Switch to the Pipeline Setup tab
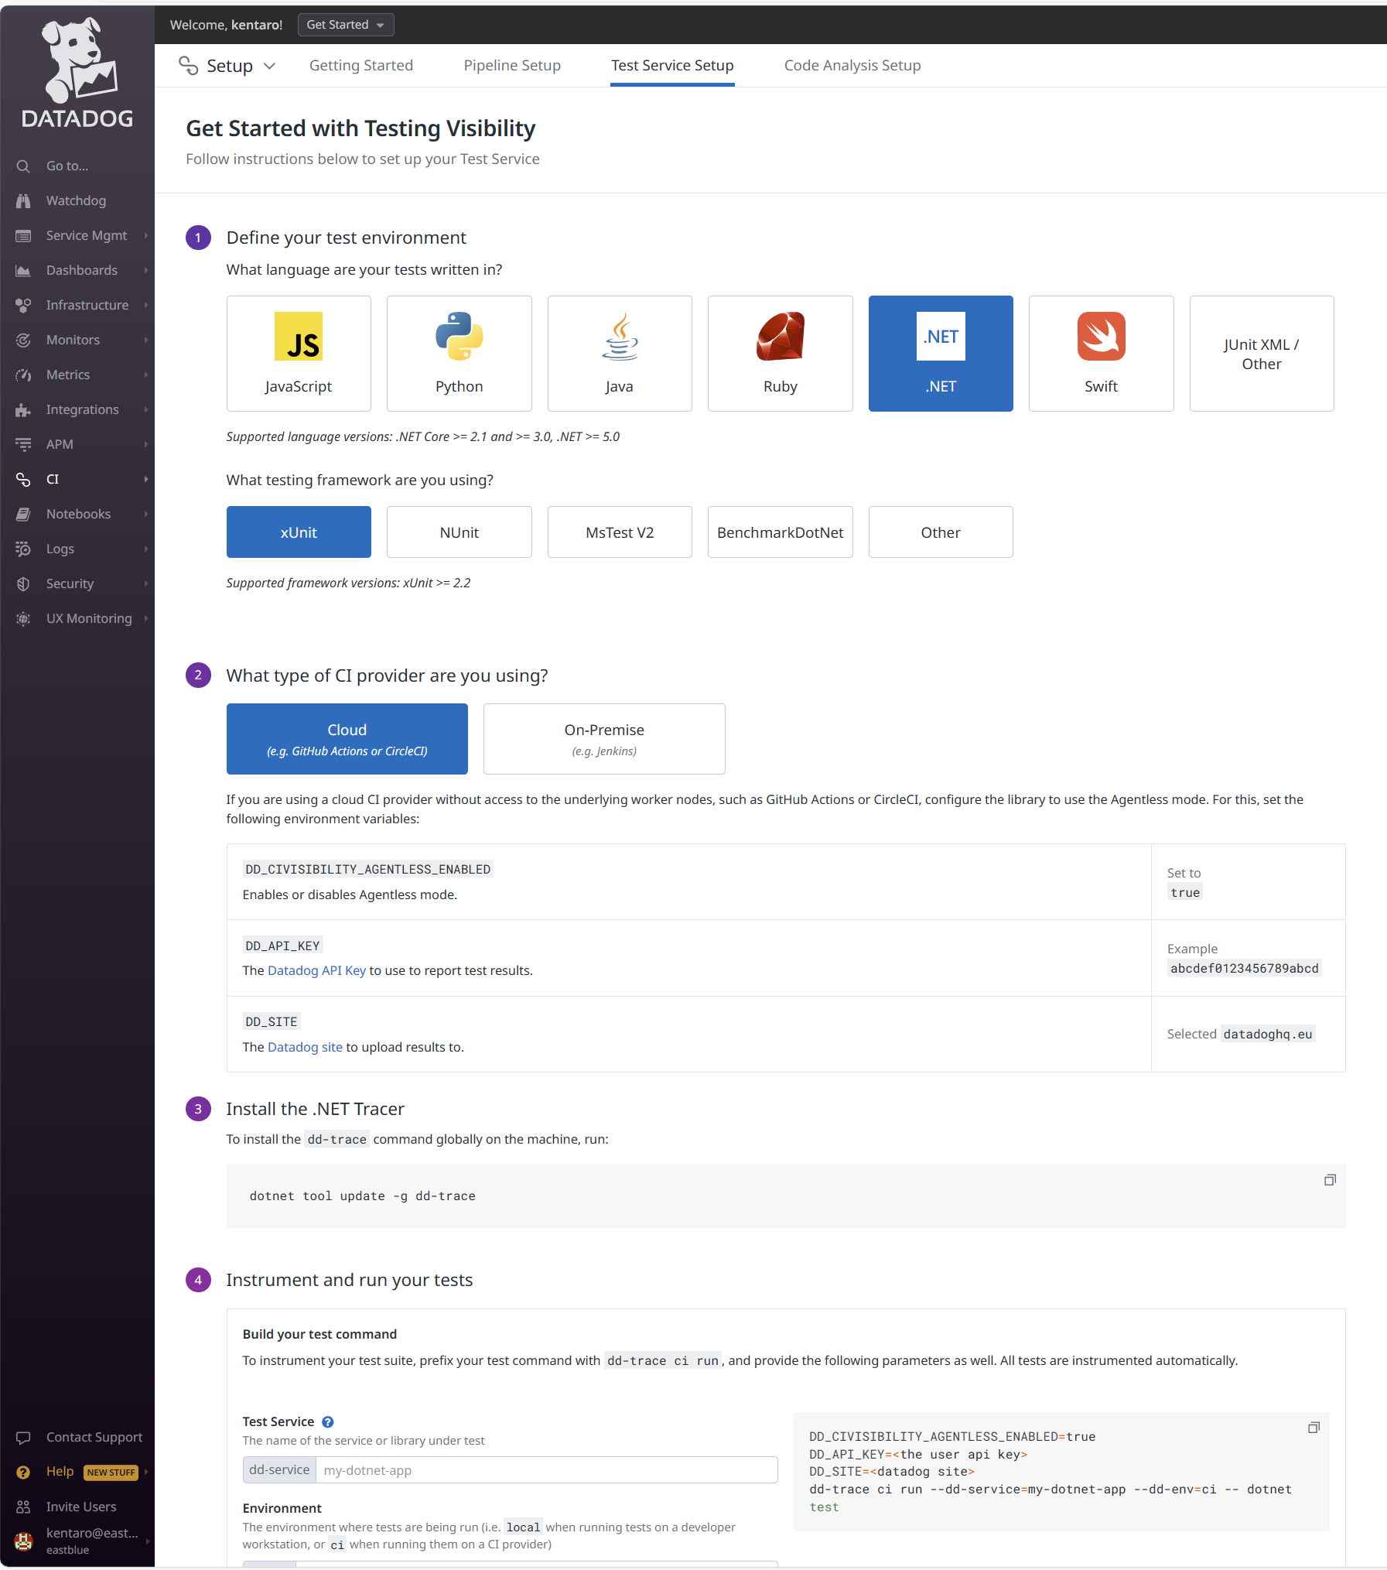 pos(512,66)
